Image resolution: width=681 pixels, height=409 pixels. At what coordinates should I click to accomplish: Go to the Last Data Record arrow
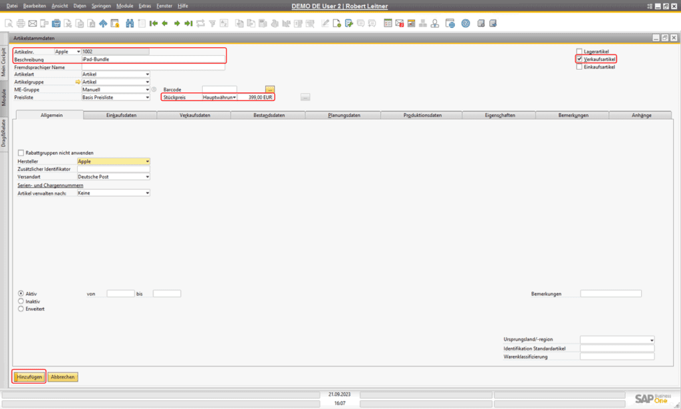coord(188,23)
